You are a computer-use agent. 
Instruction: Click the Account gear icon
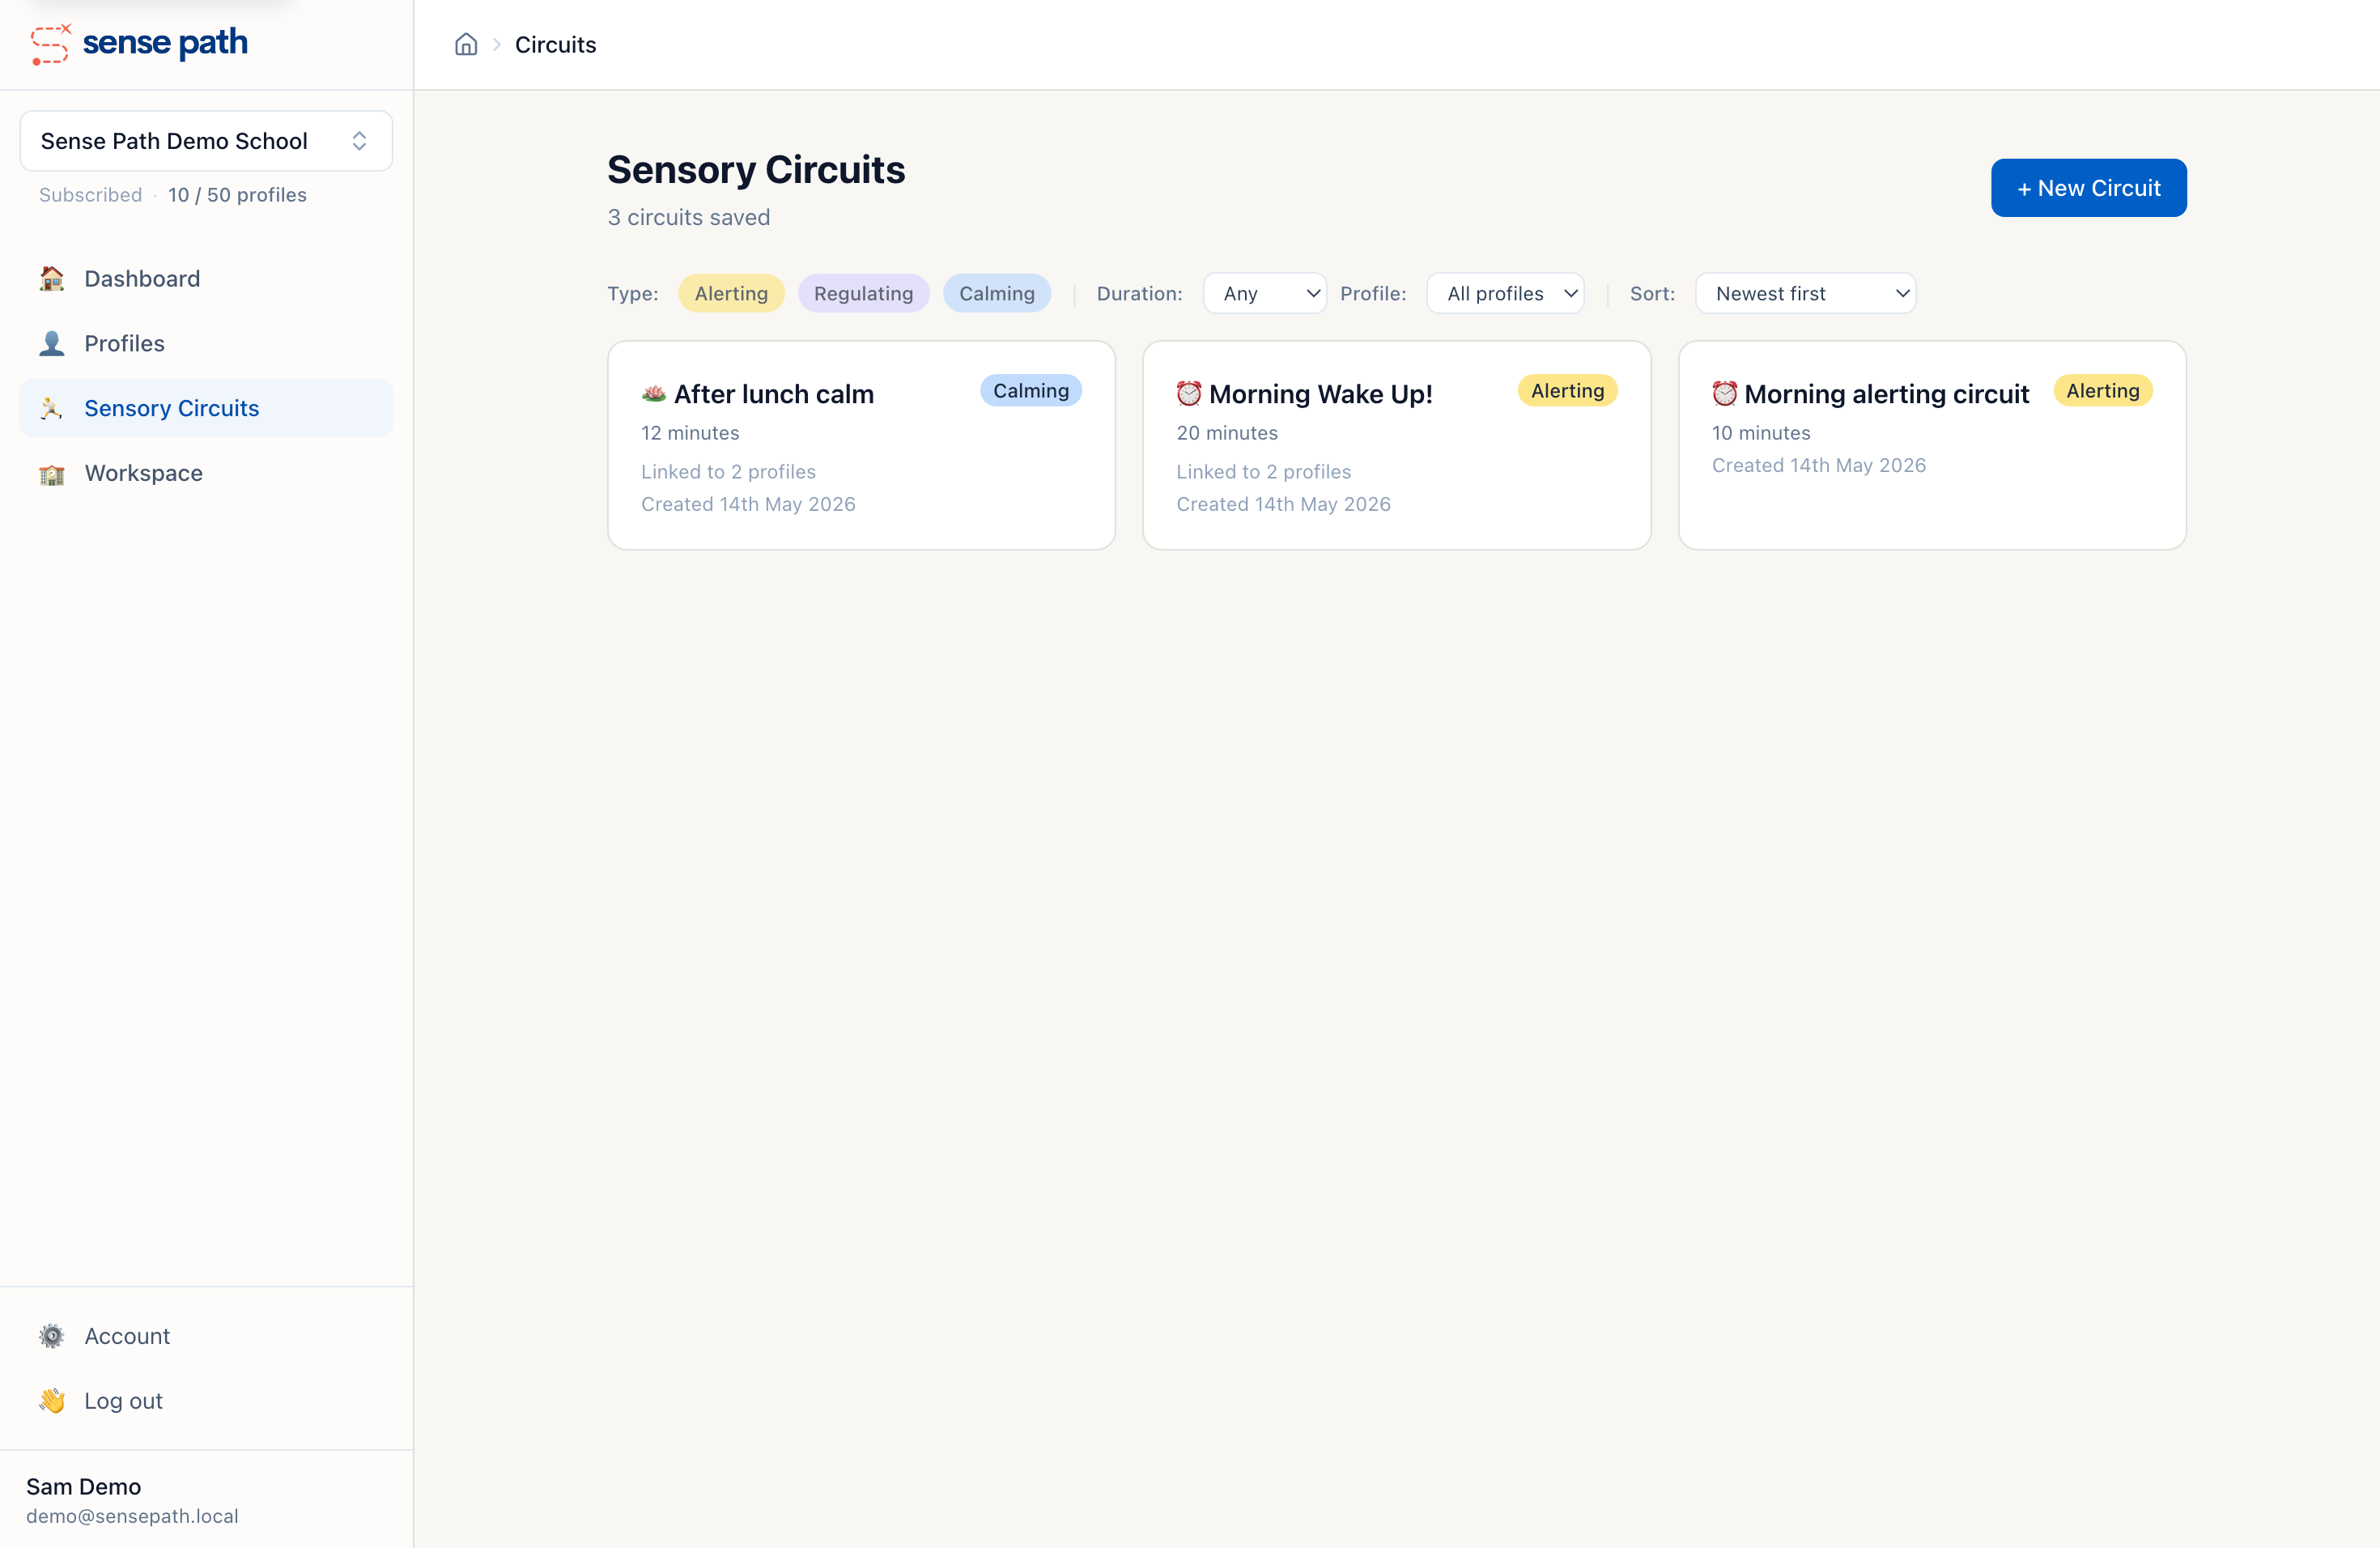52,1336
